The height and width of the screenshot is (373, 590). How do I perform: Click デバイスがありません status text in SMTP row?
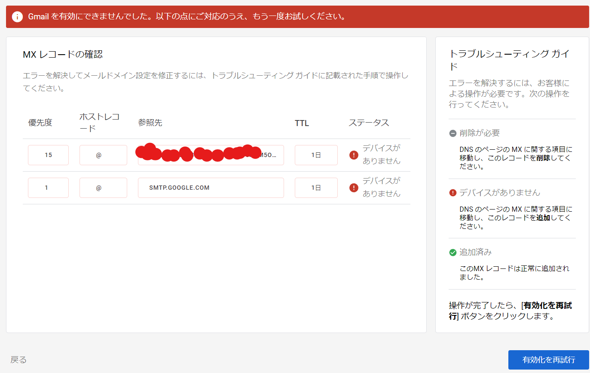tap(382, 187)
